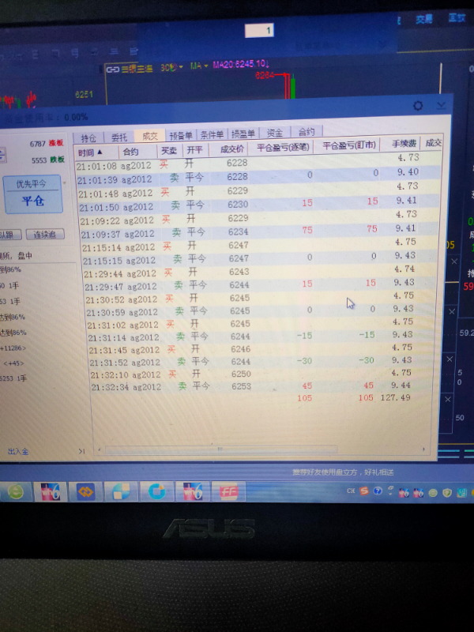This screenshot has height=632, width=474.
Task: Click the 出入金 link
Action: [x=18, y=451]
